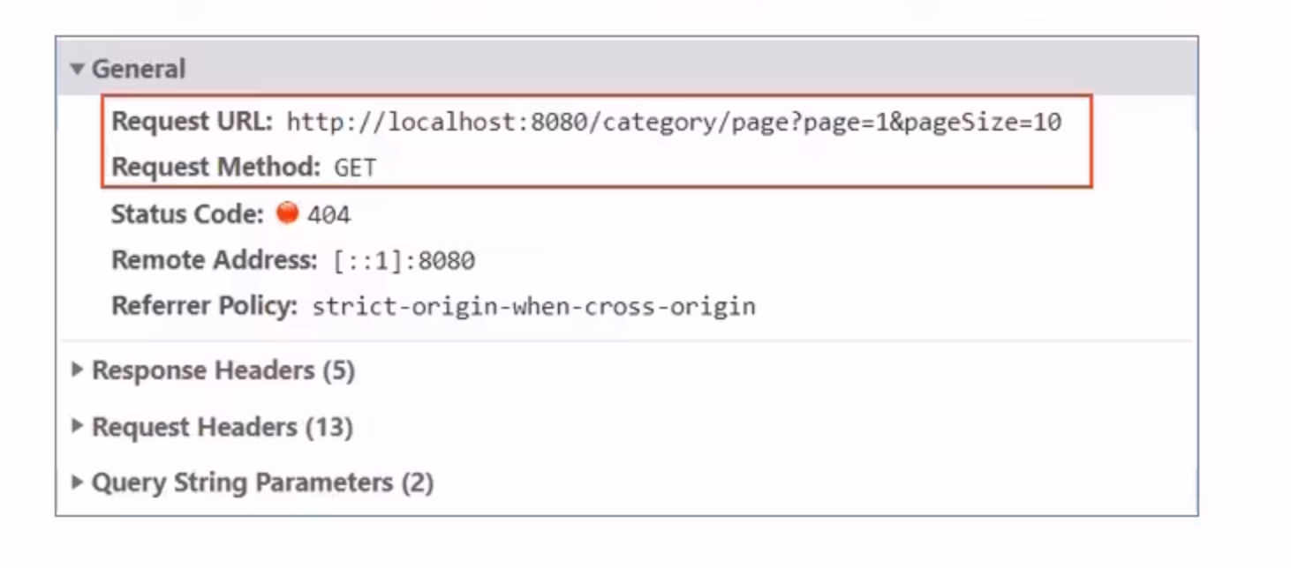Viewport: 1291px width, 568px height.
Task: Collapse the General section triangle
Action: (x=78, y=69)
